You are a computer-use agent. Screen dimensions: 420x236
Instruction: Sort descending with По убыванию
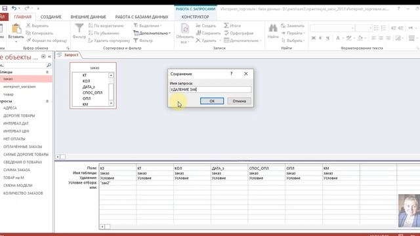tap(104, 33)
